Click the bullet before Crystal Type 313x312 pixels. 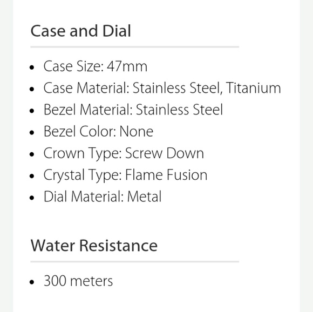[32, 176]
